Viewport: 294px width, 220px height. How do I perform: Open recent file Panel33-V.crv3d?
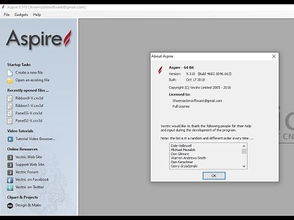tap(29, 113)
